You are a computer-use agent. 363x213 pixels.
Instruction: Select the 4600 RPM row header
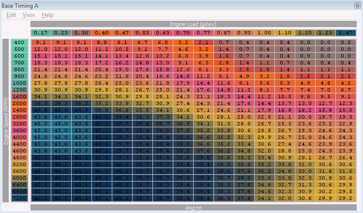[x=19, y=151]
